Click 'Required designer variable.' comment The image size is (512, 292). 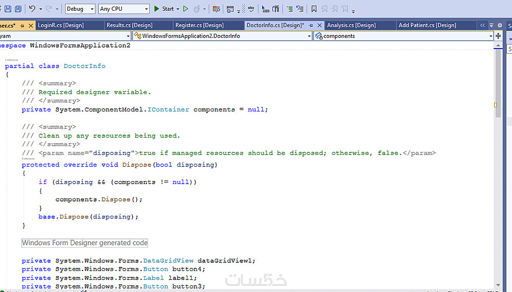(x=95, y=92)
